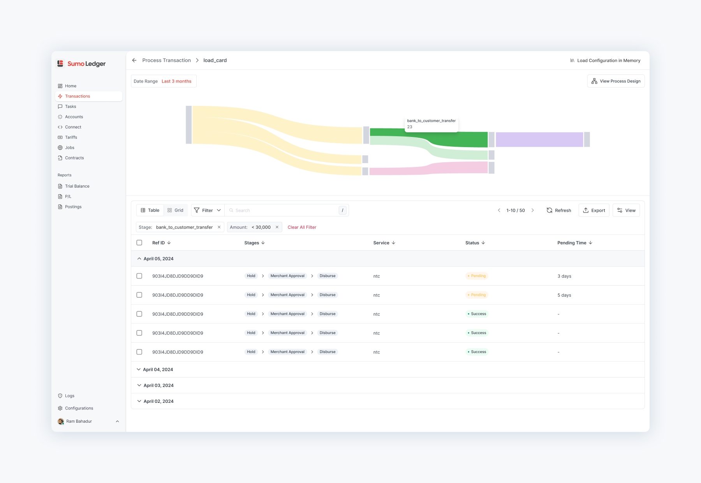Open the Filter dropdown

208,211
